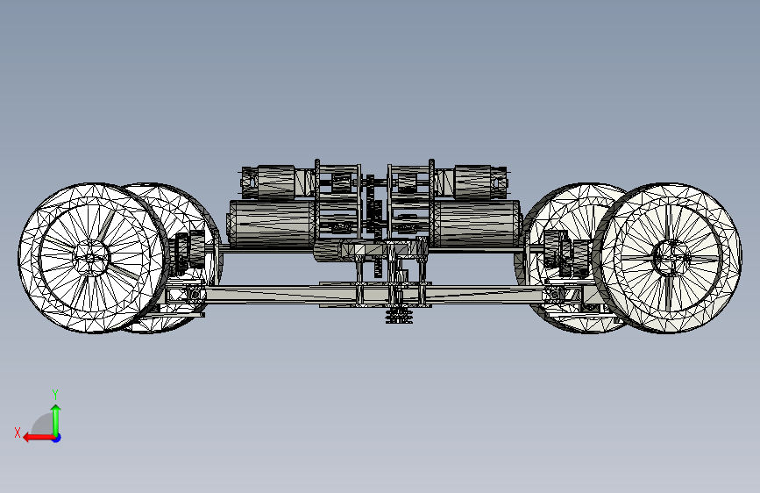
Task: Click the gray XY plane arc on triad
Action: (x=43, y=425)
